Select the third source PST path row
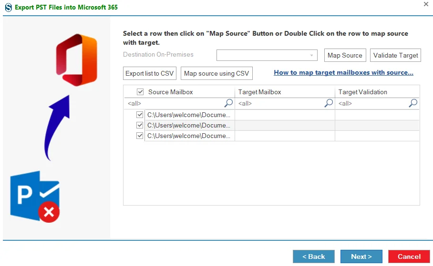This screenshot has height=266, width=433. [189, 136]
